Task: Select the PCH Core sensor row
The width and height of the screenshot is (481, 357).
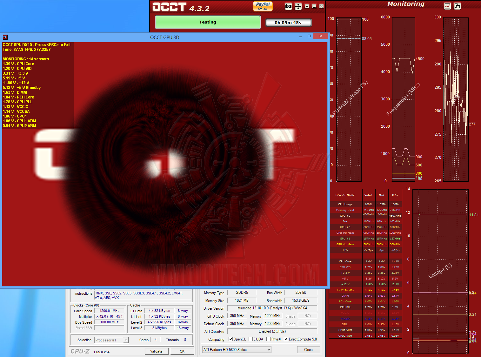Action: pyautogui.click(x=366, y=301)
